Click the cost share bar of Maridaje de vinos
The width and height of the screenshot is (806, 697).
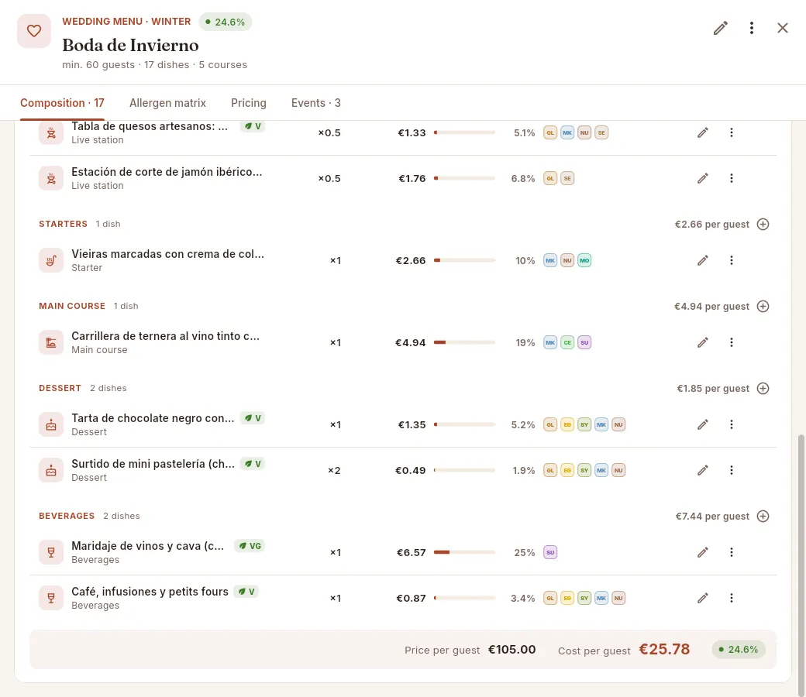[465, 553]
